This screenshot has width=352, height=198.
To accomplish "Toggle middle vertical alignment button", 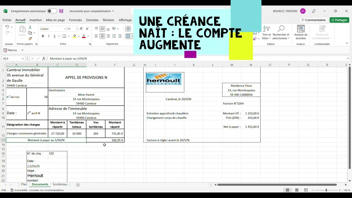I will click(102, 29).
